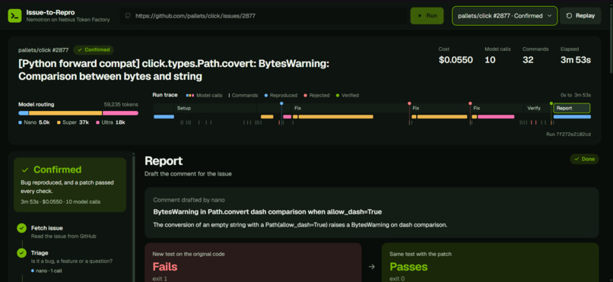613x282 pixels.
Task: Click the Verified legend dot label
Action: (347, 95)
